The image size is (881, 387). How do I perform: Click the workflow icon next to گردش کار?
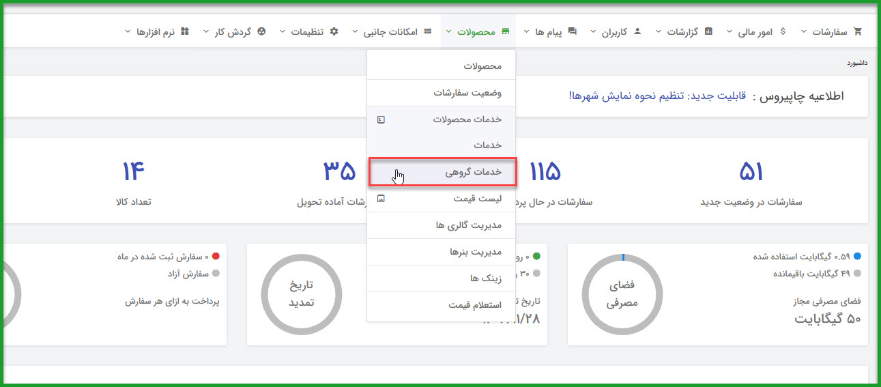(262, 31)
